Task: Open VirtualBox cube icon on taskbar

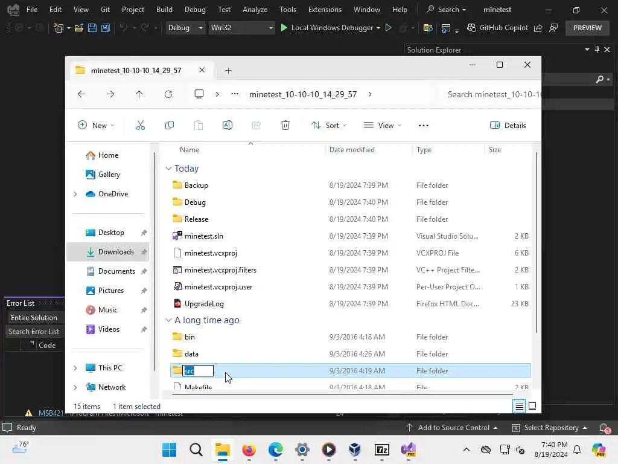Action: 355,449
